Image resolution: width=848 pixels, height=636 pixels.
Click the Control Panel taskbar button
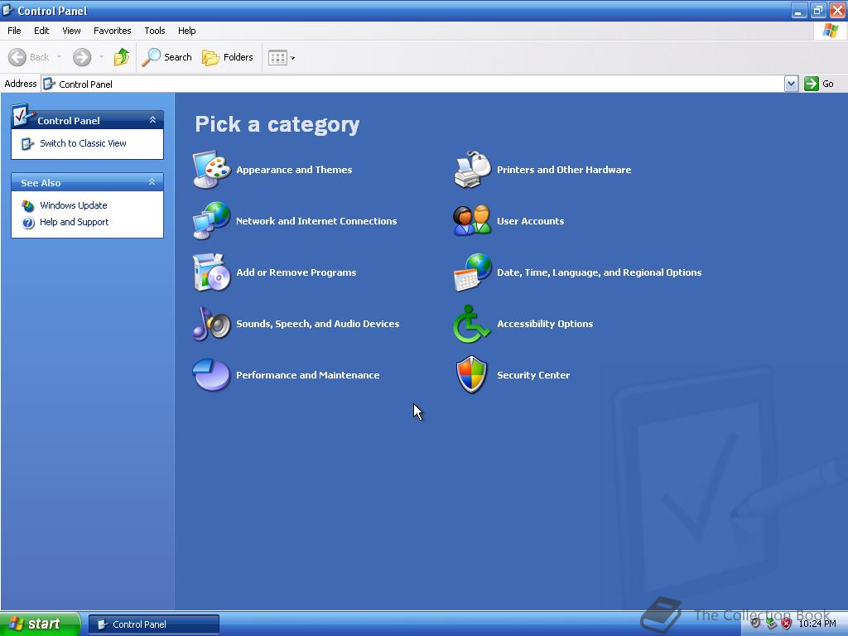pos(153,624)
